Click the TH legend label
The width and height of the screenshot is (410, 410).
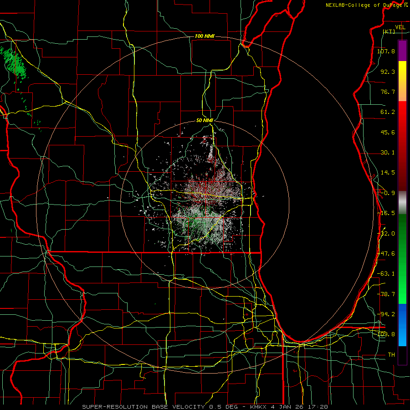point(391,354)
